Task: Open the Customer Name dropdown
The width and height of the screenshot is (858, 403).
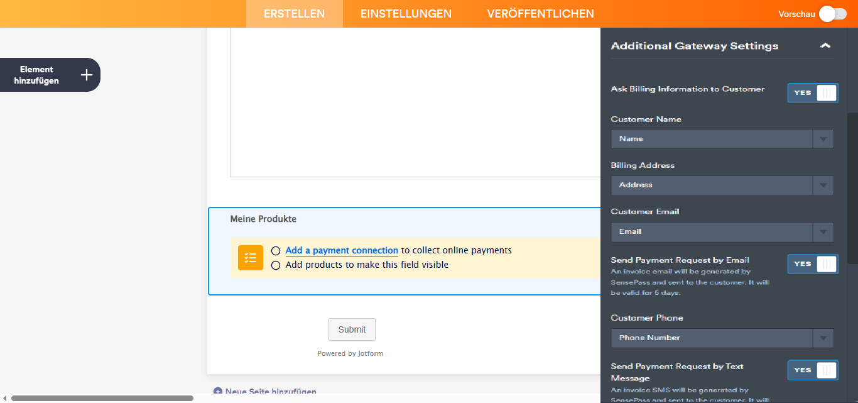Action: tap(823, 139)
